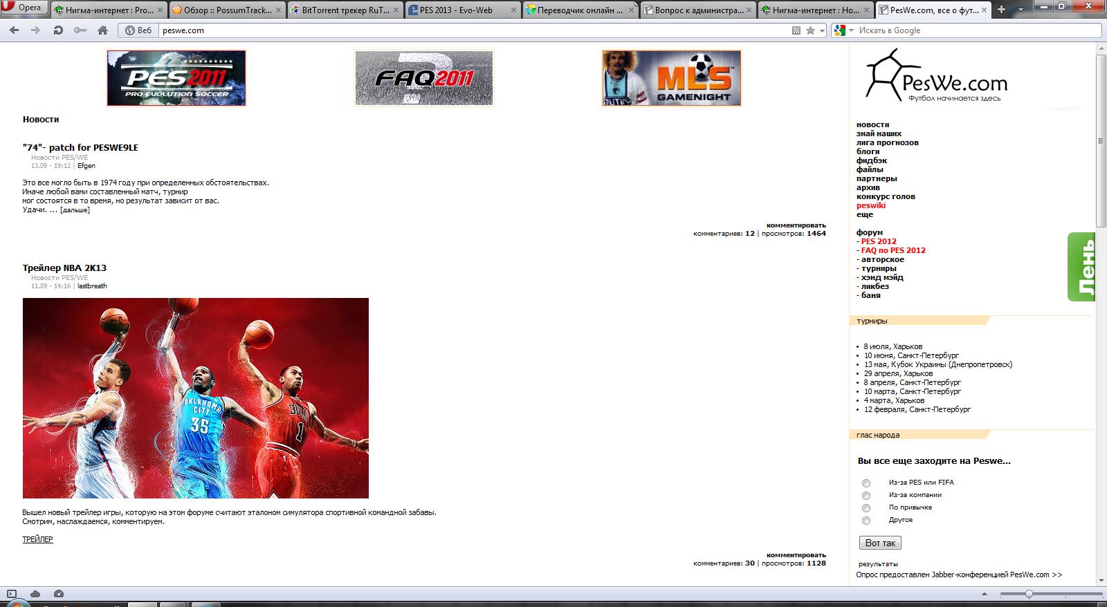Follow the [дальше] read-more link
1107x607 pixels.
tap(75, 210)
